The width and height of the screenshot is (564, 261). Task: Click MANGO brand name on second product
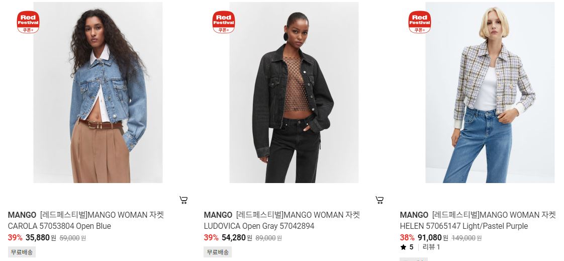[218, 215]
